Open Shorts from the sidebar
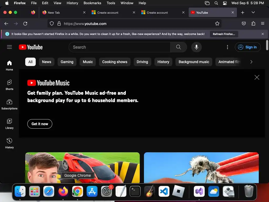The image size is (269, 202). pos(9,85)
